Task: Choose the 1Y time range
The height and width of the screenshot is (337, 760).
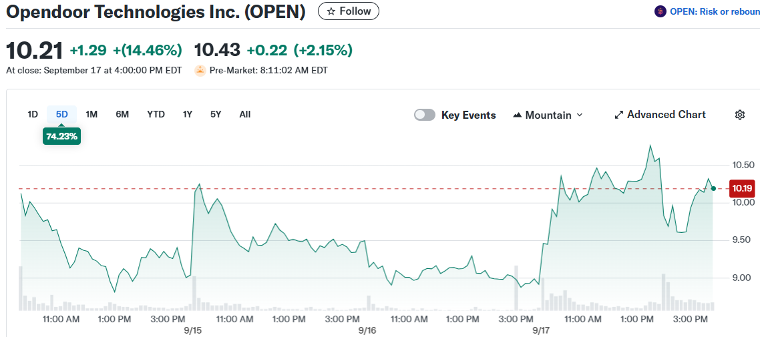Action: pos(188,114)
